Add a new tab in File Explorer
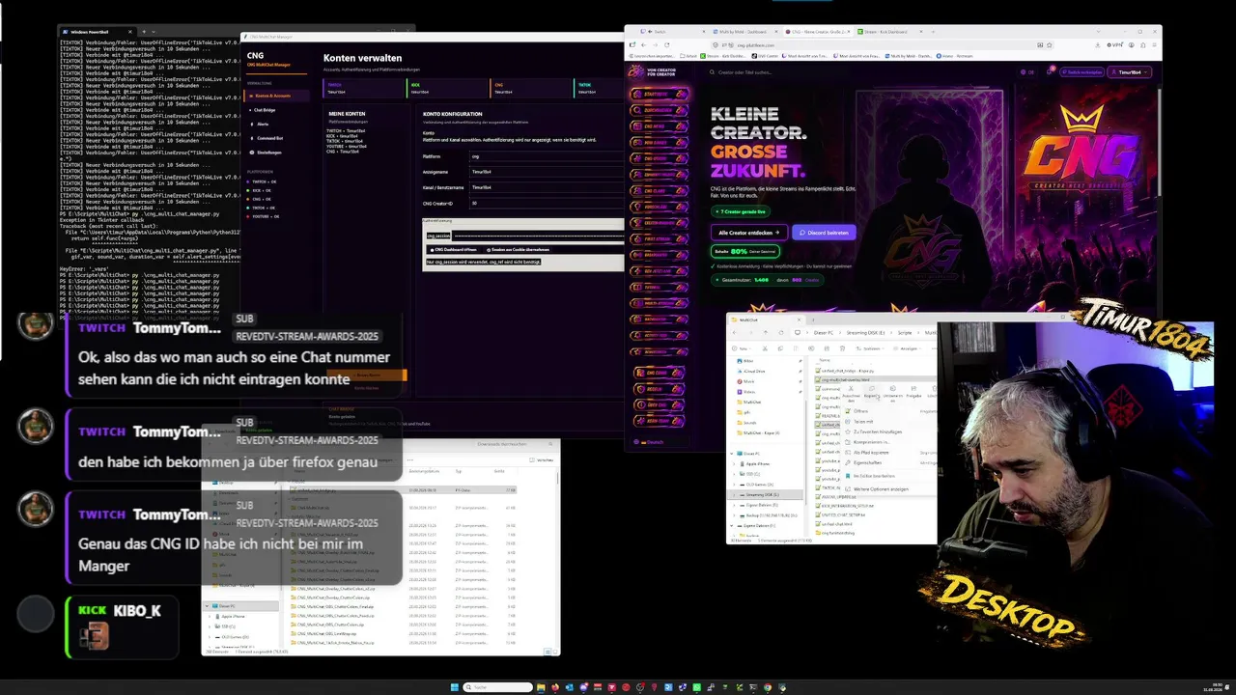Image resolution: width=1236 pixels, height=695 pixels. coord(813,320)
